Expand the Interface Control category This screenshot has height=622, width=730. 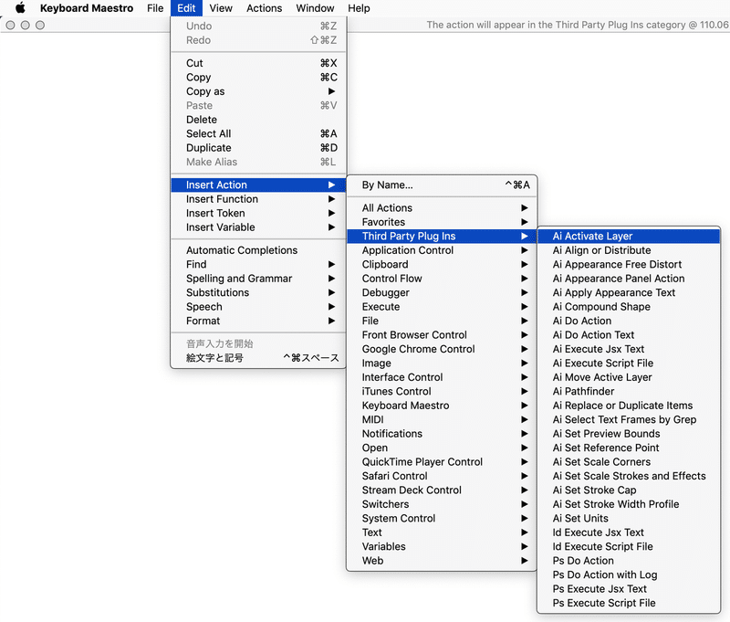pos(442,377)
